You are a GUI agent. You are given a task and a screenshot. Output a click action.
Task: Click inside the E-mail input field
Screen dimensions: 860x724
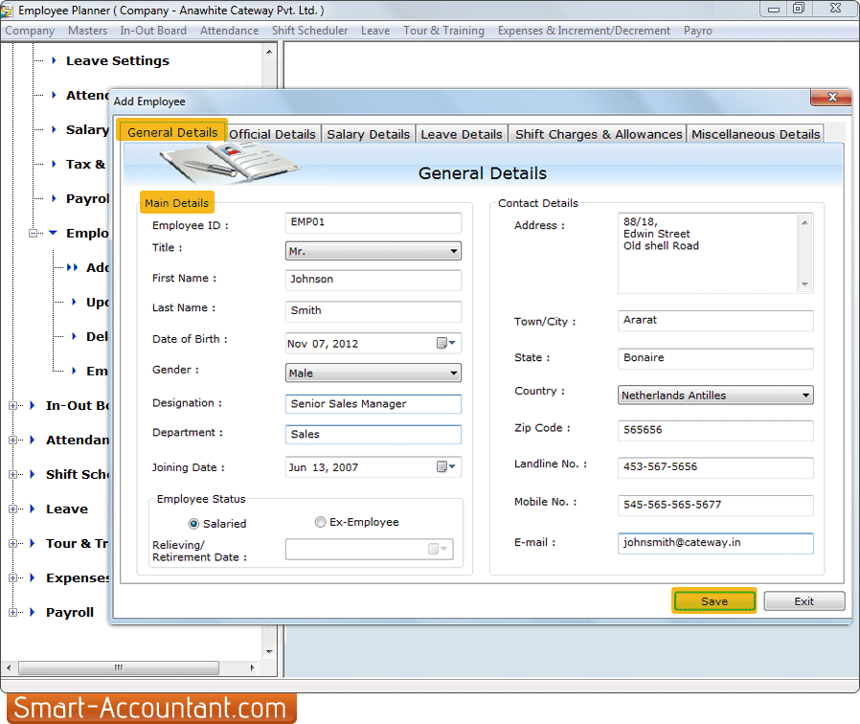(x=714, y=543)
